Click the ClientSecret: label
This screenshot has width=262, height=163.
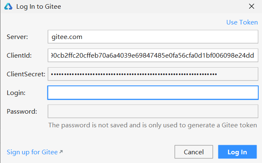pyautogui.click(x=26, y=74)
